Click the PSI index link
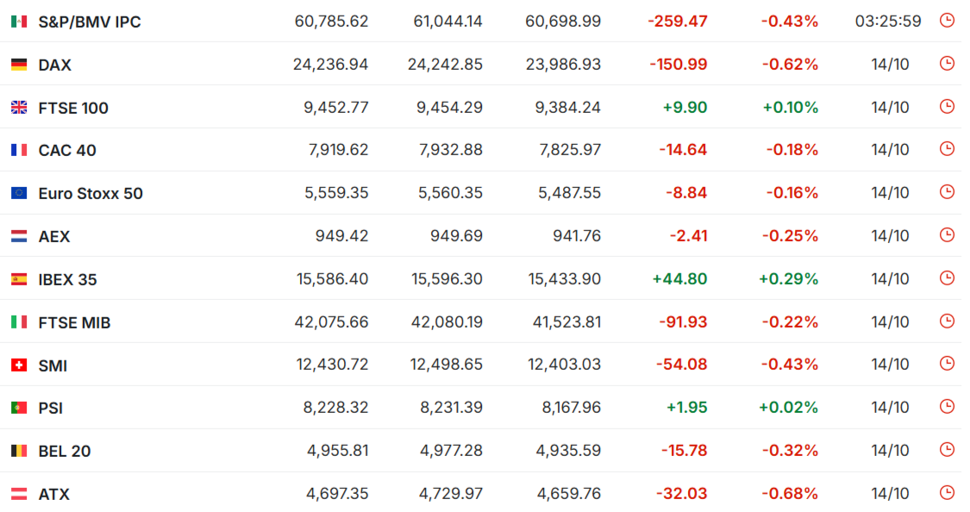The width and height of the screenshot is (970, 512). point(51,408)
